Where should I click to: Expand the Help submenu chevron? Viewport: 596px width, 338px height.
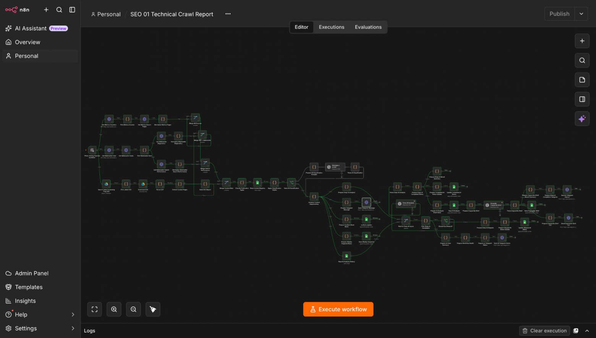73,315
